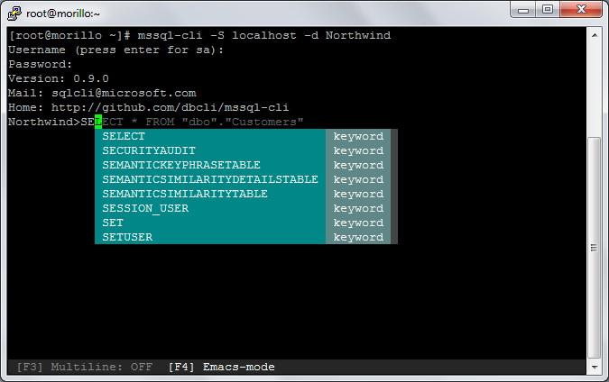Click the PuTTY icon in title bar
This screenshot has height=382, width=609.
point(14,14)
